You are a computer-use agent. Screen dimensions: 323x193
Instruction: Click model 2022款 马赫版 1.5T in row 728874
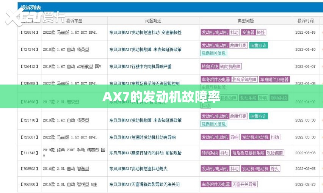coord(70,33)
